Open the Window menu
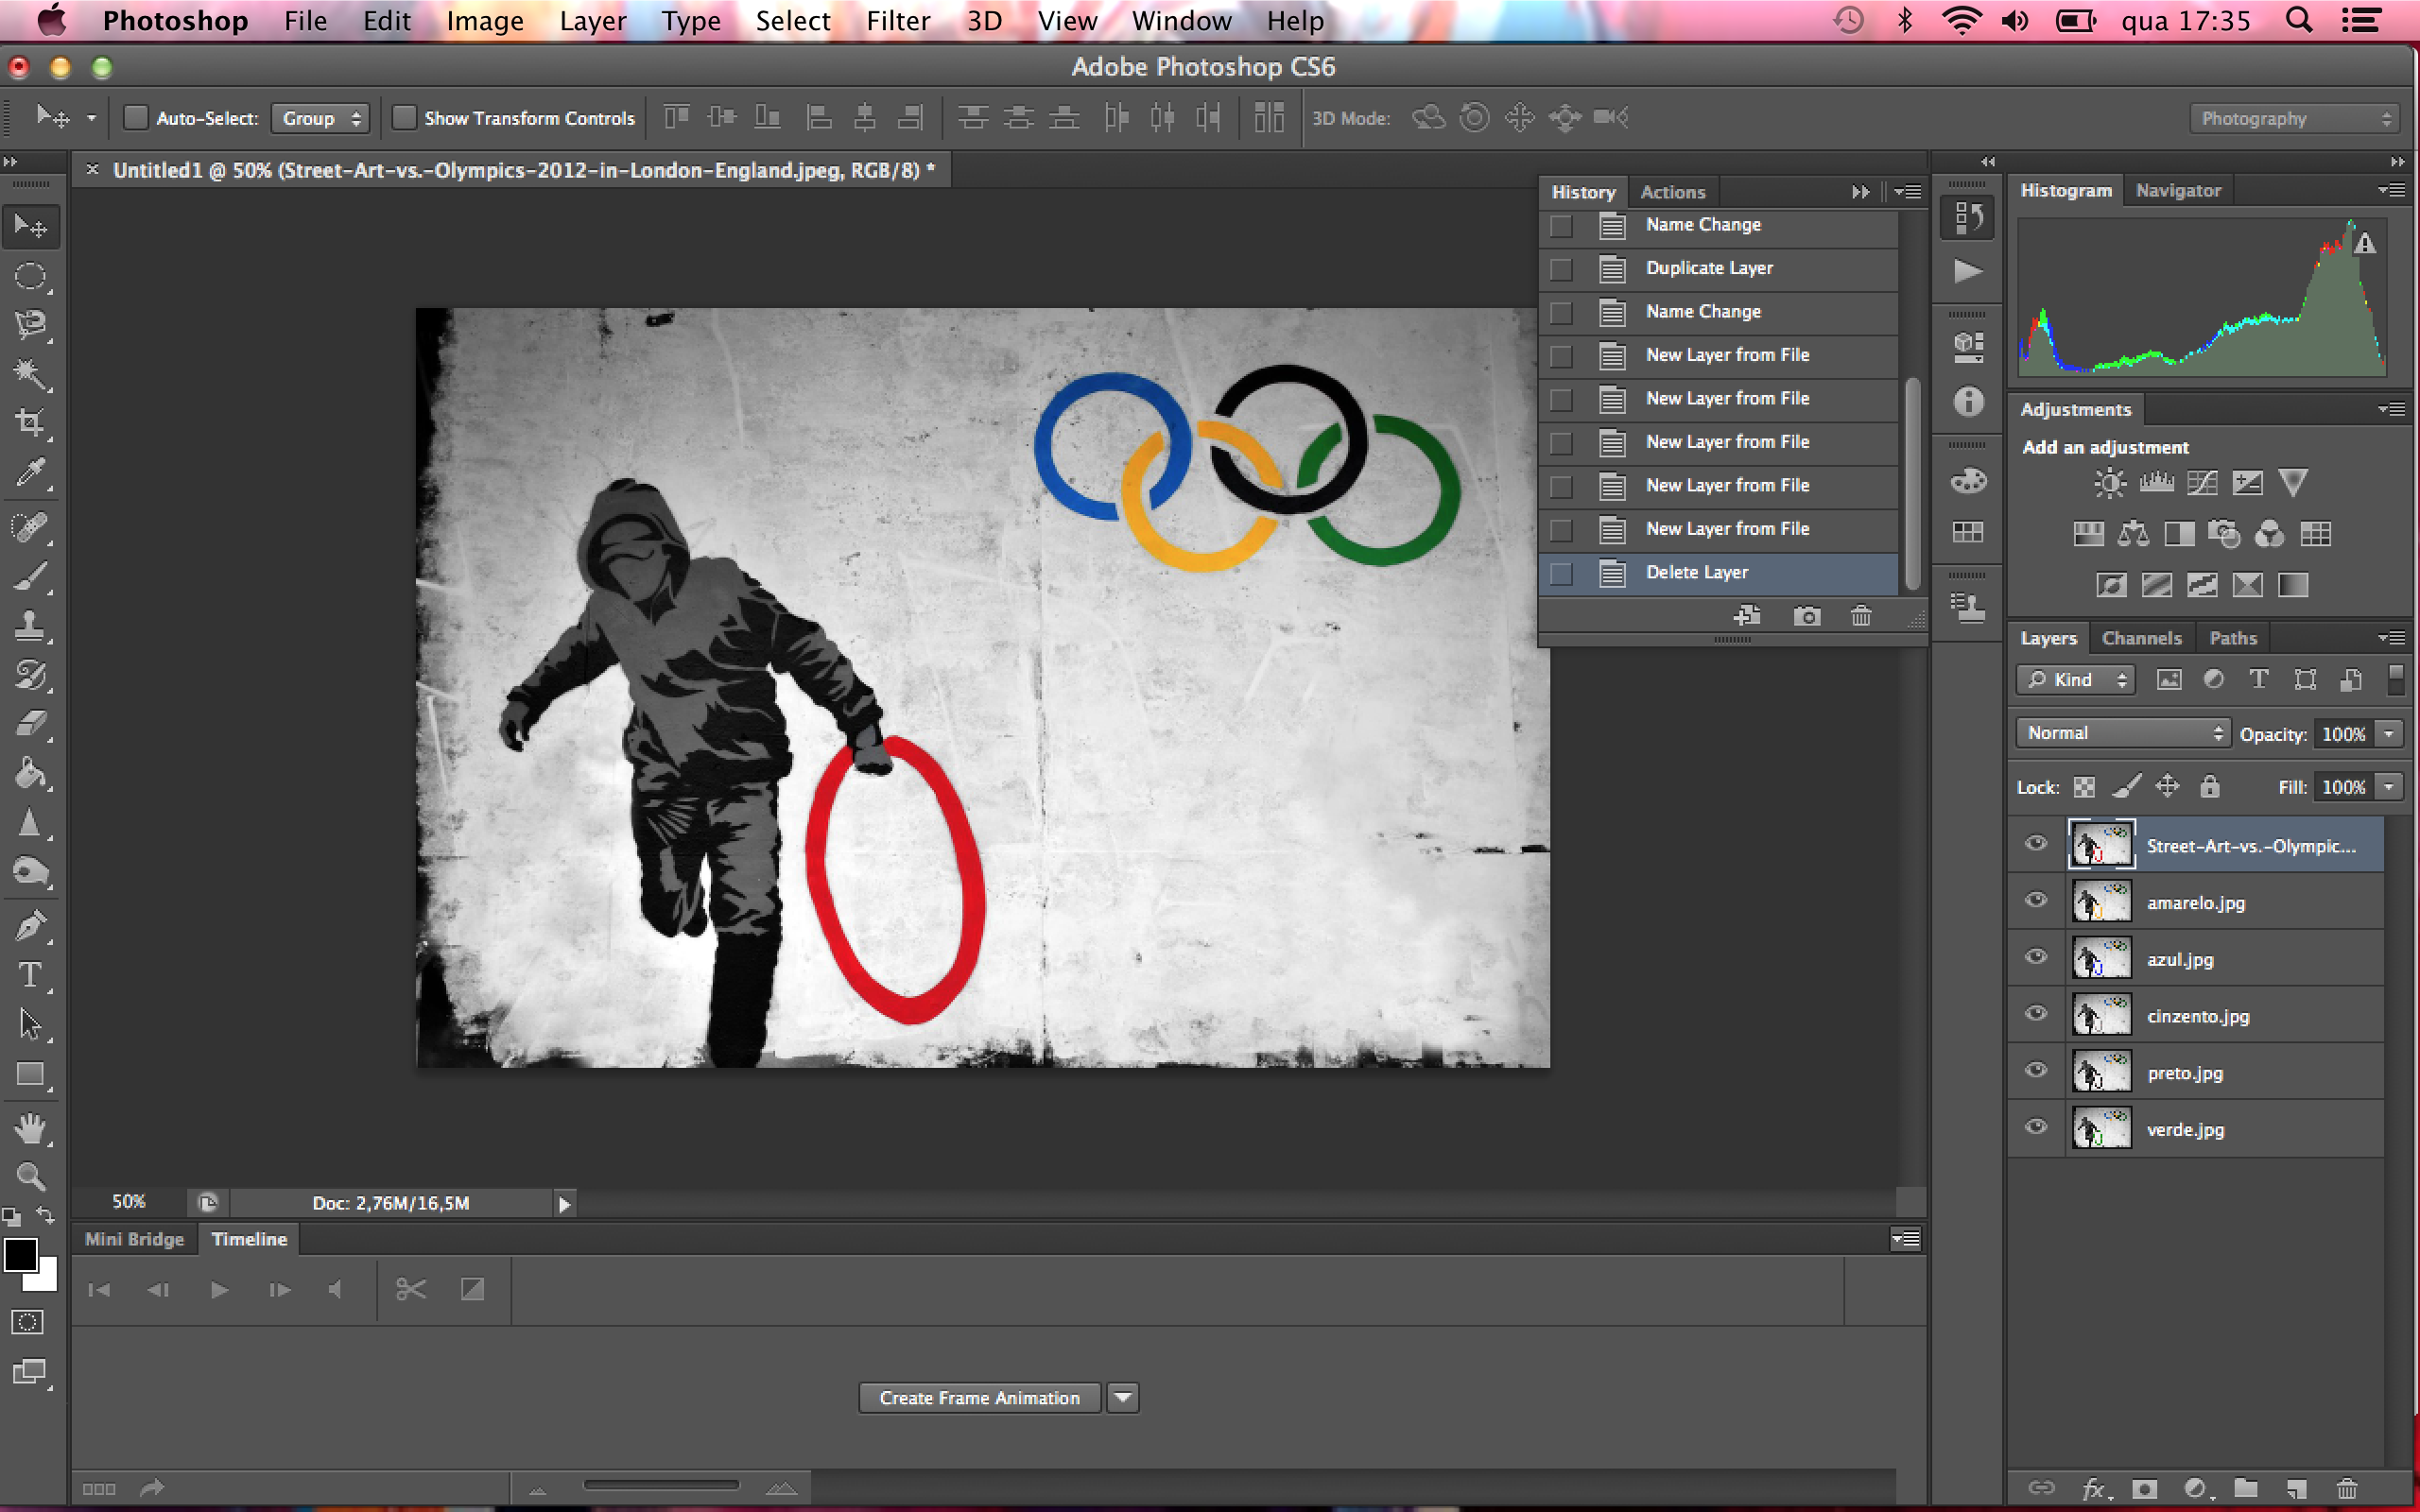 point(1181,21)
